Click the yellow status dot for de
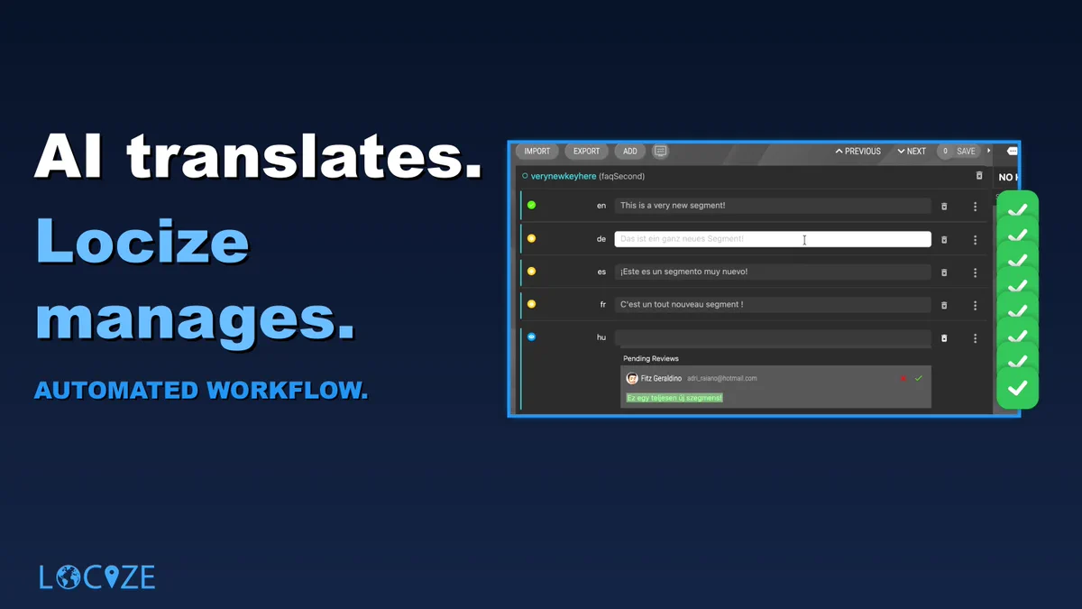 (531, 238)
